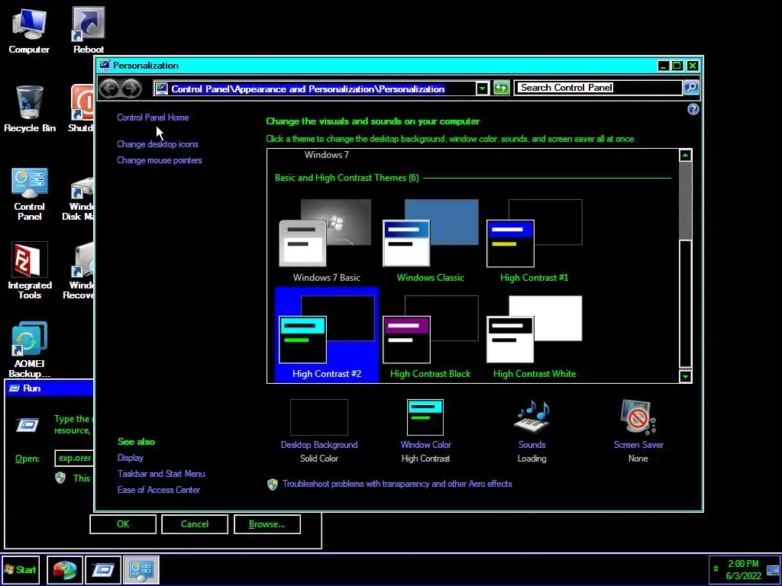
Task: Click the Show Desktop tray icon
Action: click(773, 569)
